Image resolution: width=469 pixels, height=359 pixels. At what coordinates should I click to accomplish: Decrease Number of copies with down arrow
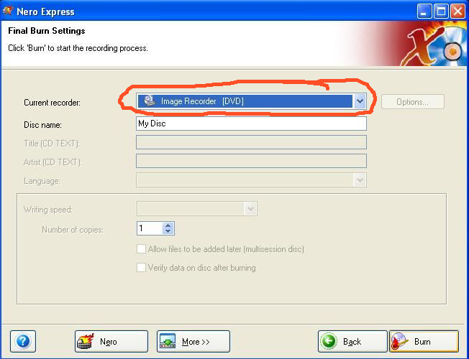tap(168, 231)
